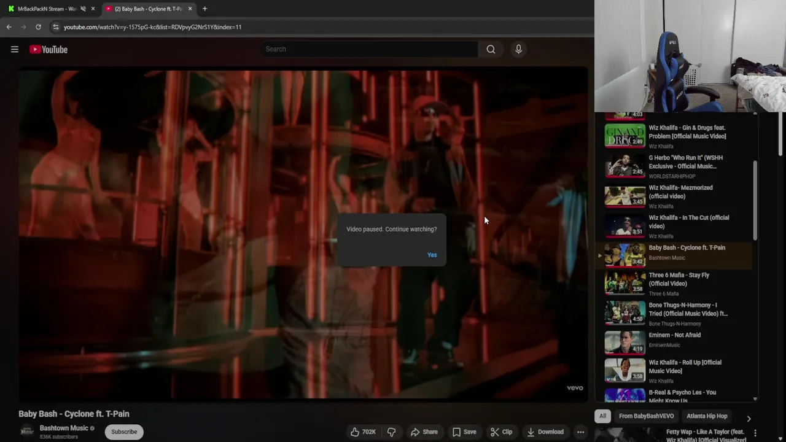The image size is (786, 442).
Task: Download the video
Action: click(x=545, y=432)
